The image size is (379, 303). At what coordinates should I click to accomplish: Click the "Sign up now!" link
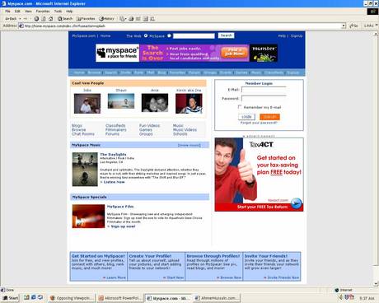click(x=123, y=226)
